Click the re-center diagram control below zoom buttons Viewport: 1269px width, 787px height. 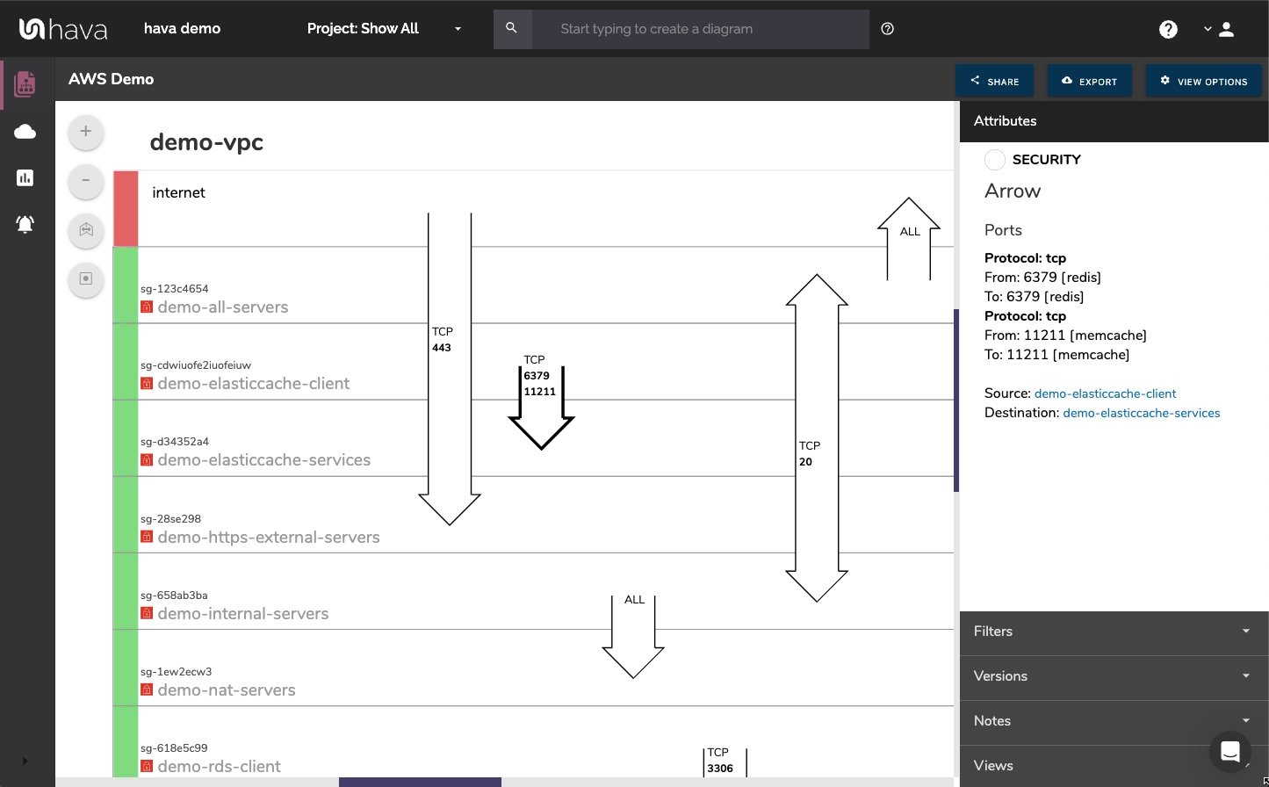click(x=85, y=281)
